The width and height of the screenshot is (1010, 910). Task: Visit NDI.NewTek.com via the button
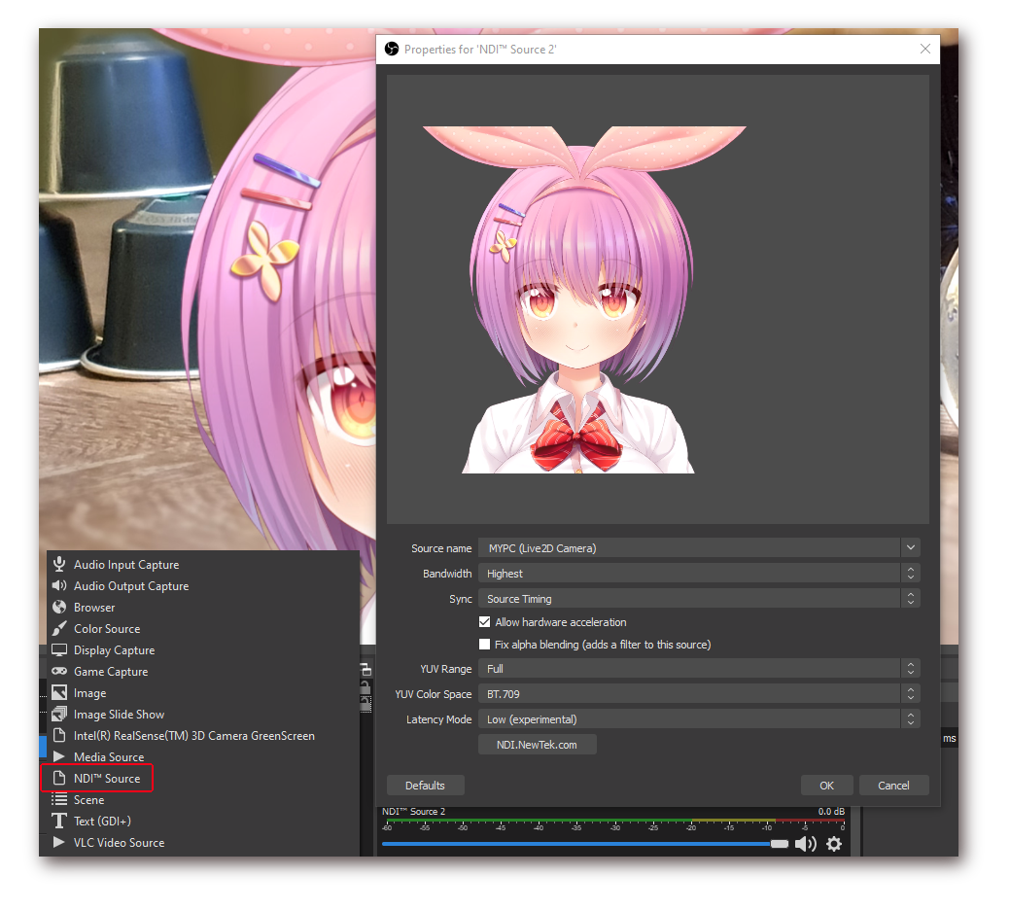click(537, 744)
